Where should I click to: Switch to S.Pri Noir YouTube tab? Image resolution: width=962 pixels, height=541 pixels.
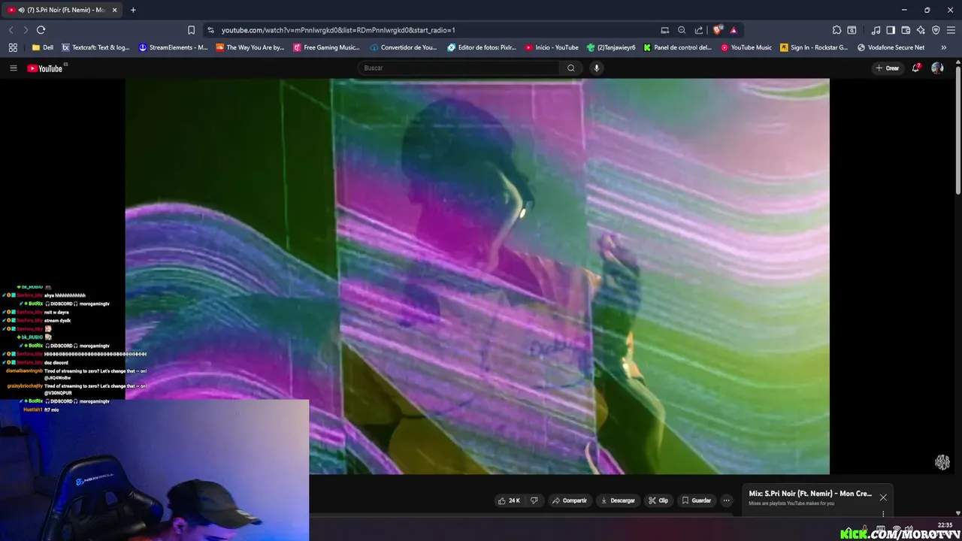[63, 10]
